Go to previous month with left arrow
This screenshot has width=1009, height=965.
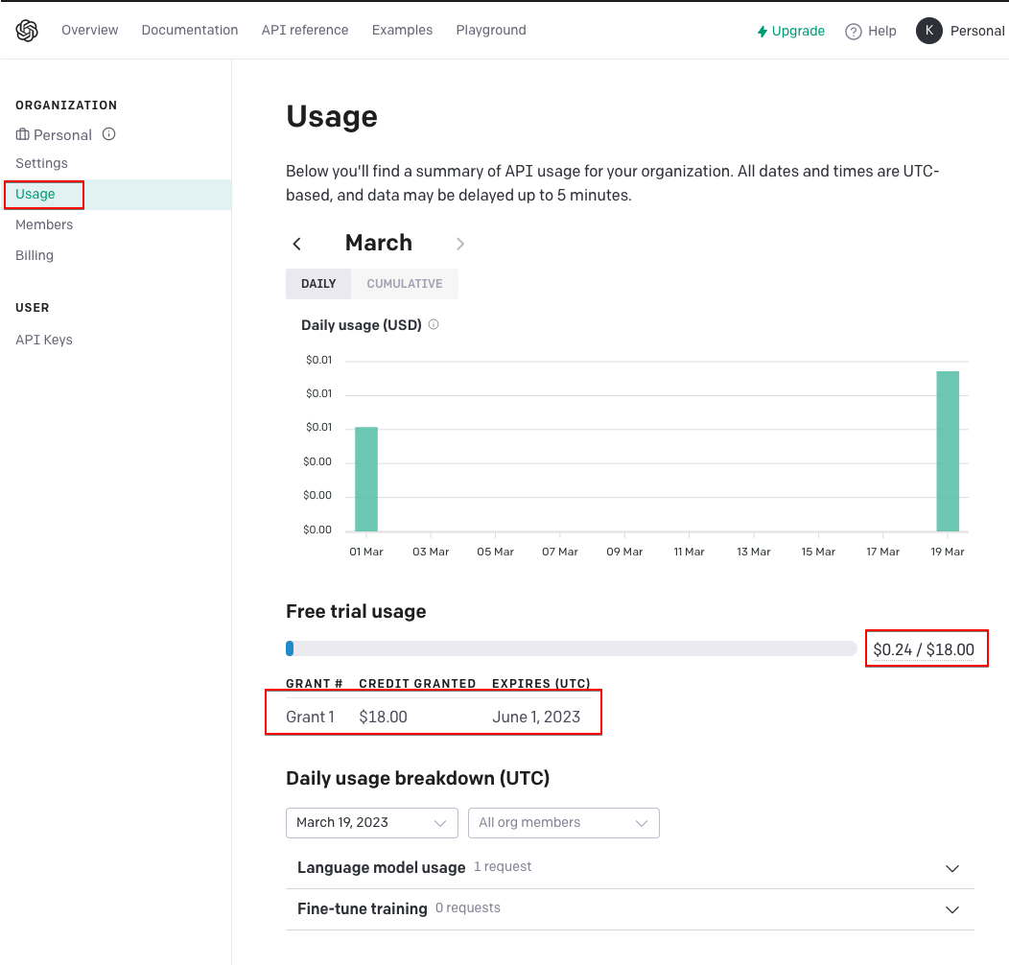click(296, 244)
